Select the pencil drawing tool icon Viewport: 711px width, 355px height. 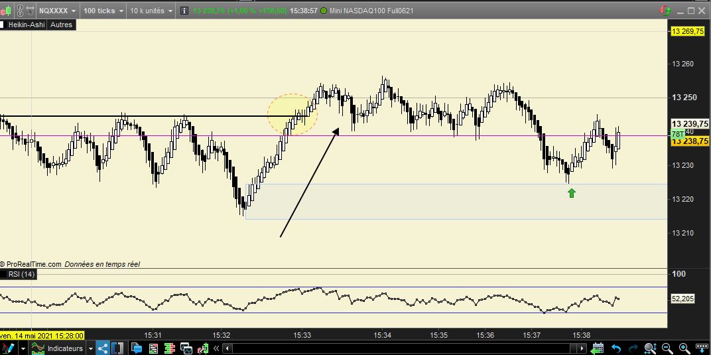point(8,348)
